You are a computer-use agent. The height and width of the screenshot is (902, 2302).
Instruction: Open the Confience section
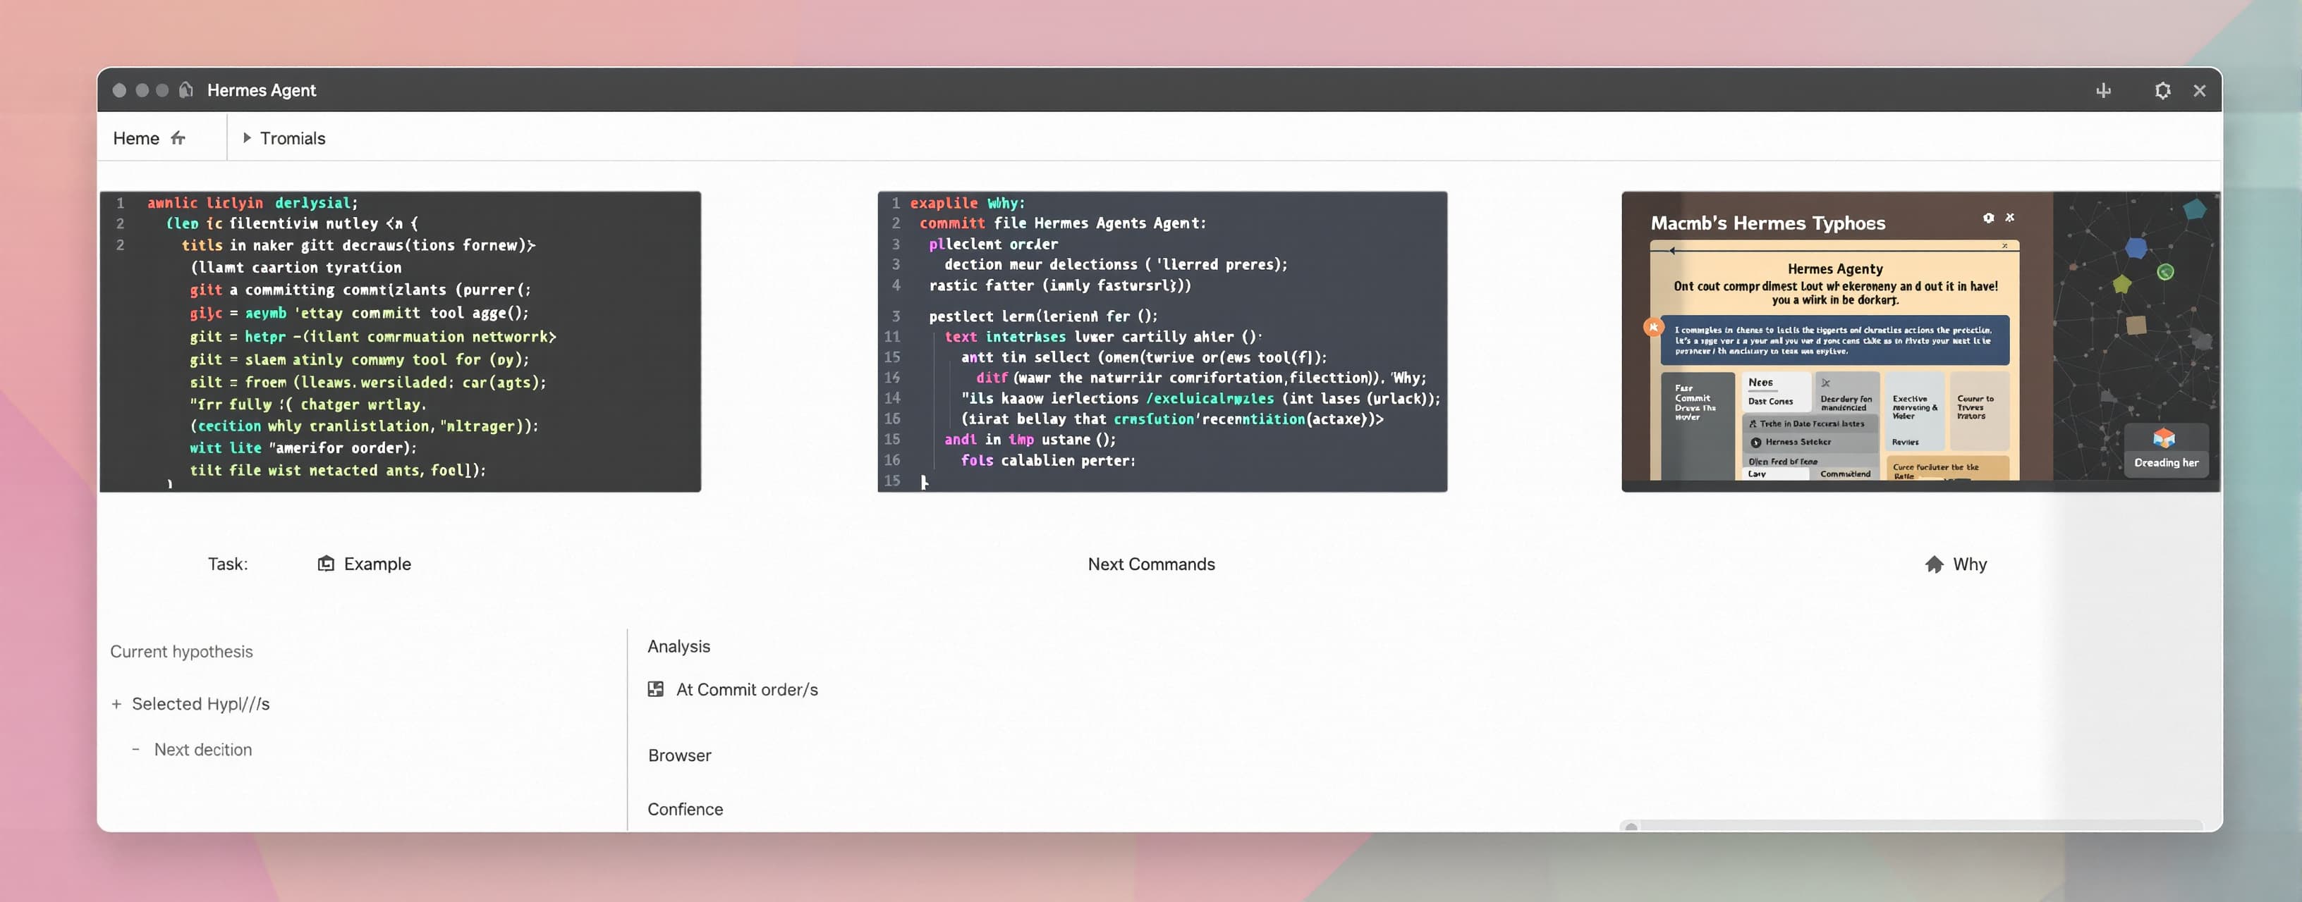click(x=686, y=809)
